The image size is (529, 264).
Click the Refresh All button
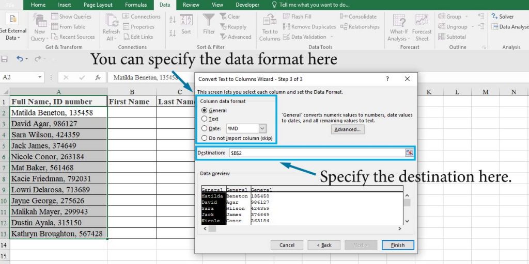[x=111, y=28]
